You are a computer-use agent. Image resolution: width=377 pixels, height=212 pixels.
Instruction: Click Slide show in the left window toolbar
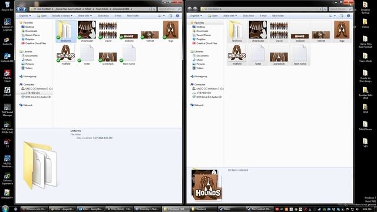pyautogui.click(x=103, y=16)
